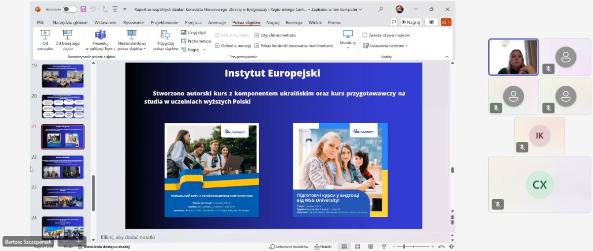This screenshot has height=251, width=593.
Task: Open Ustawienia napisów dropdown
Action: click(385, 45)
